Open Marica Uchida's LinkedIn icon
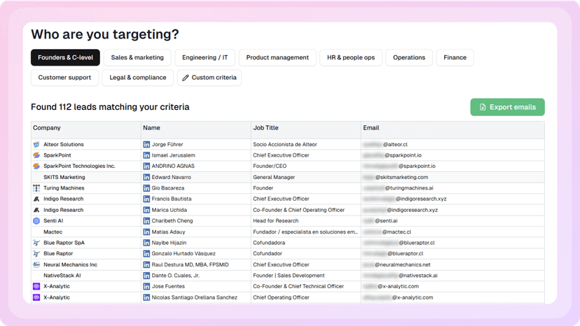580x326 pixels. (146, 210)
